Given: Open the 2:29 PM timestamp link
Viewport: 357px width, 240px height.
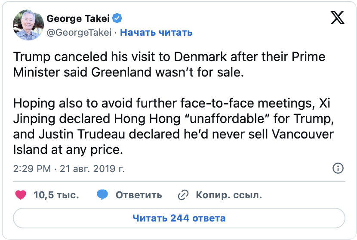Looking at the screenshot, I should (33, 169).
